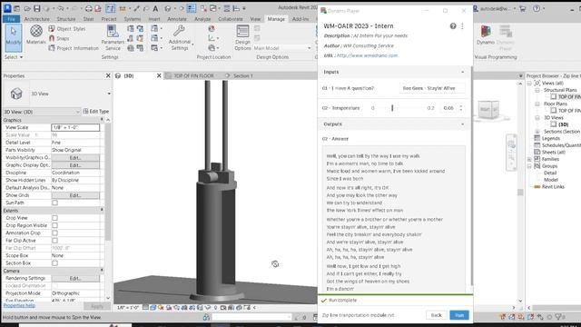Click the Save icon in quick access toolbar
This screenshot has width=581, height=327.
click(x=37, y=8)
